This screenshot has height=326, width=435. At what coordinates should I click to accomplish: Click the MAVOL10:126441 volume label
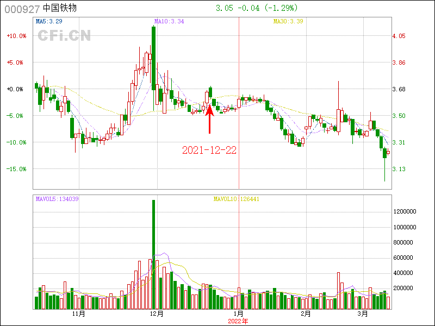236,199
